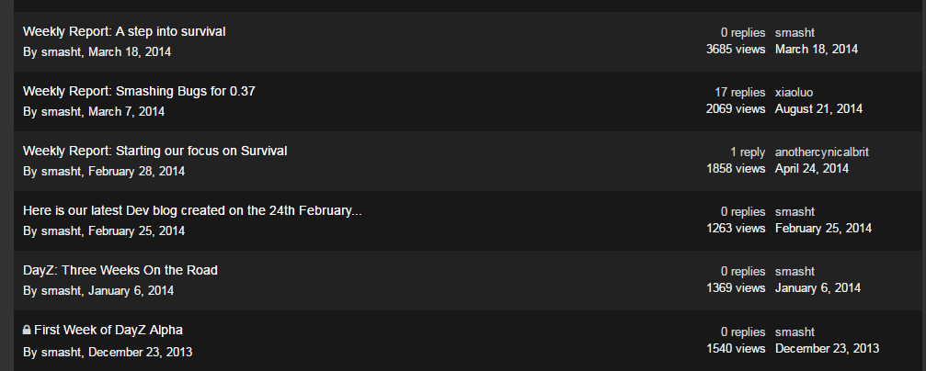The image size is (926, 371).
Task: Open 'Weekly Report: Smashing Bugs for 0.37' topic
Action: pyautogui.click(x=139, y=92)
